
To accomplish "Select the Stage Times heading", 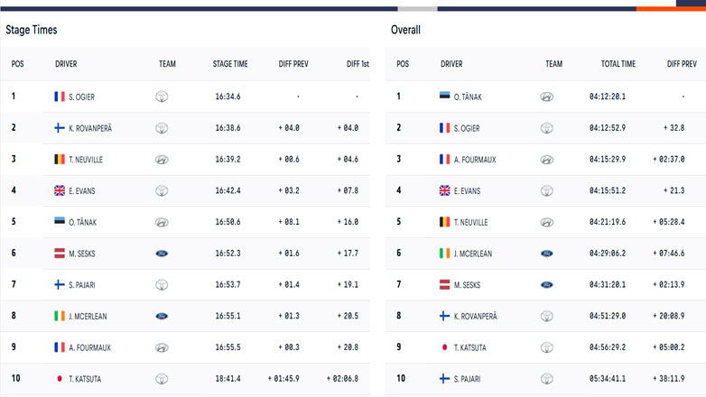I will [x=32, y=30].
